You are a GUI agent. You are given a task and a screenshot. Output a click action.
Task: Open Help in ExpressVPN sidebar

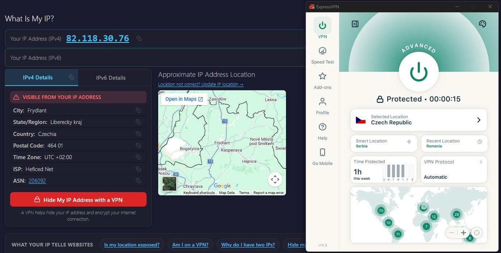point(322,131)
